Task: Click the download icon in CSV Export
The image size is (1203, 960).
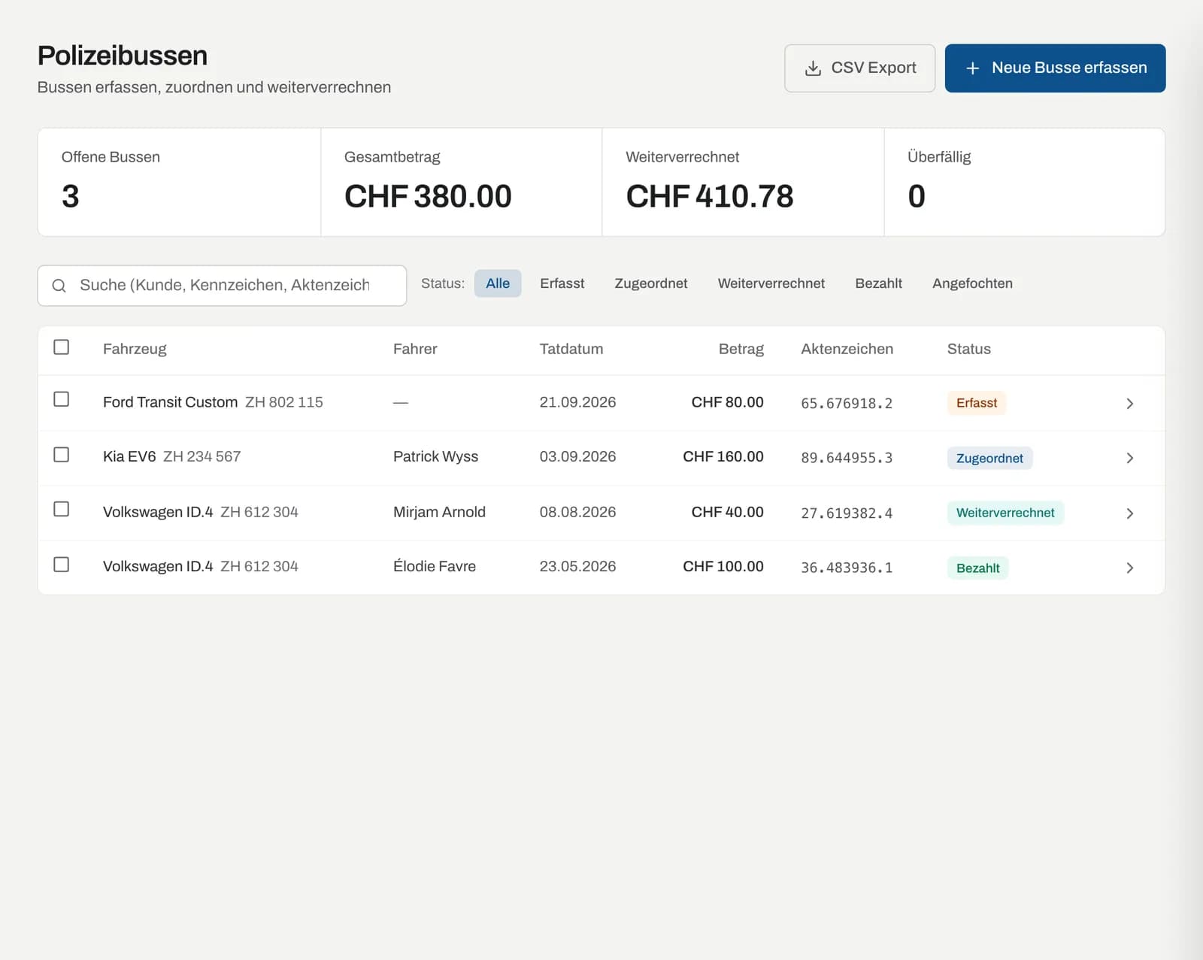Action: [813, 68]
